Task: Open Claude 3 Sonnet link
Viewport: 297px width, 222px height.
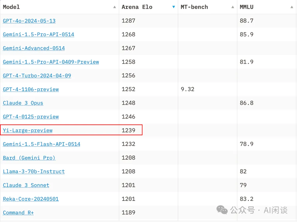Action: [x=26, y=185]
